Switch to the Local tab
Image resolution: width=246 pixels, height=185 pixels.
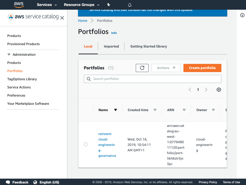88,46
